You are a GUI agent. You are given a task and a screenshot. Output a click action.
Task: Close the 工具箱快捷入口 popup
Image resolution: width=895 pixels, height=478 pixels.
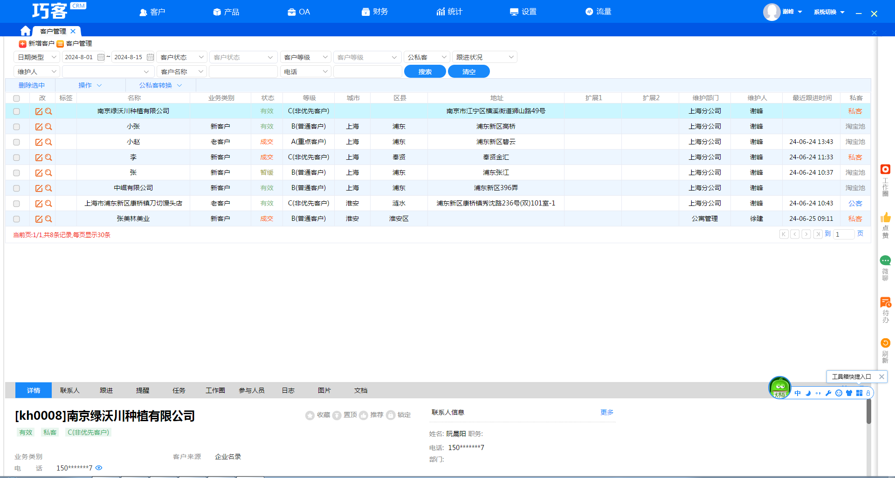coord(881,376)
